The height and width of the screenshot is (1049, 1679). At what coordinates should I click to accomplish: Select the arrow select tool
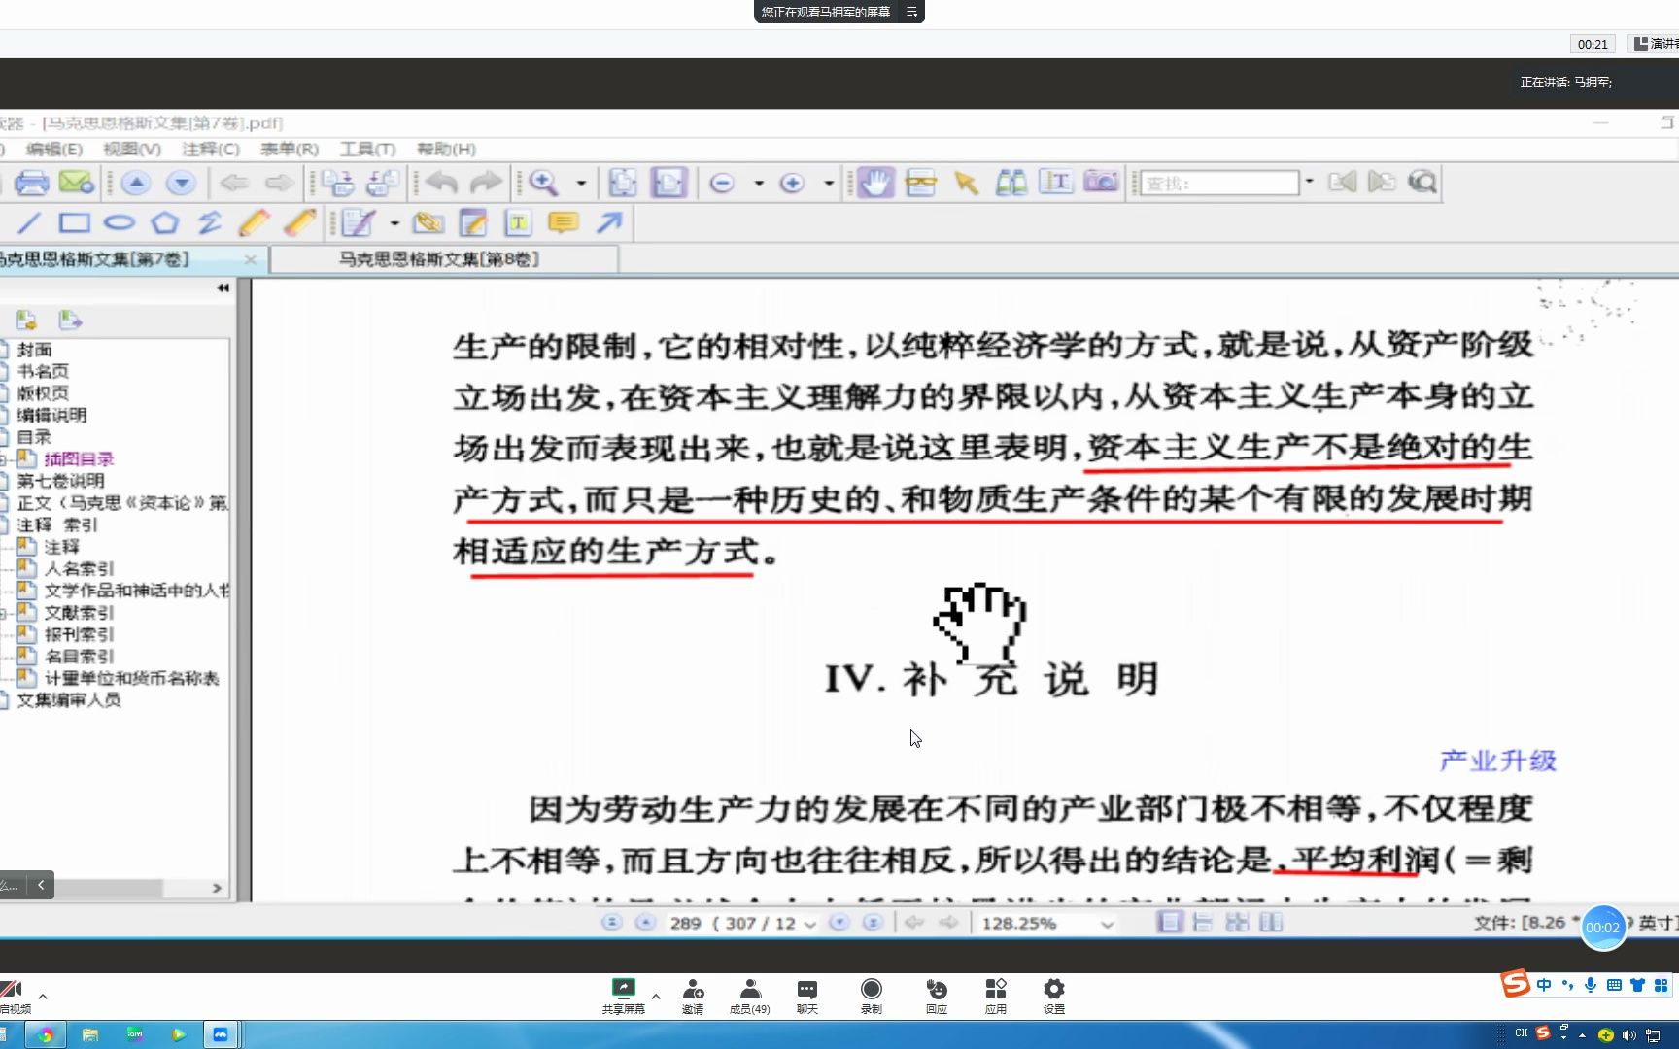[x=966, y=183]
